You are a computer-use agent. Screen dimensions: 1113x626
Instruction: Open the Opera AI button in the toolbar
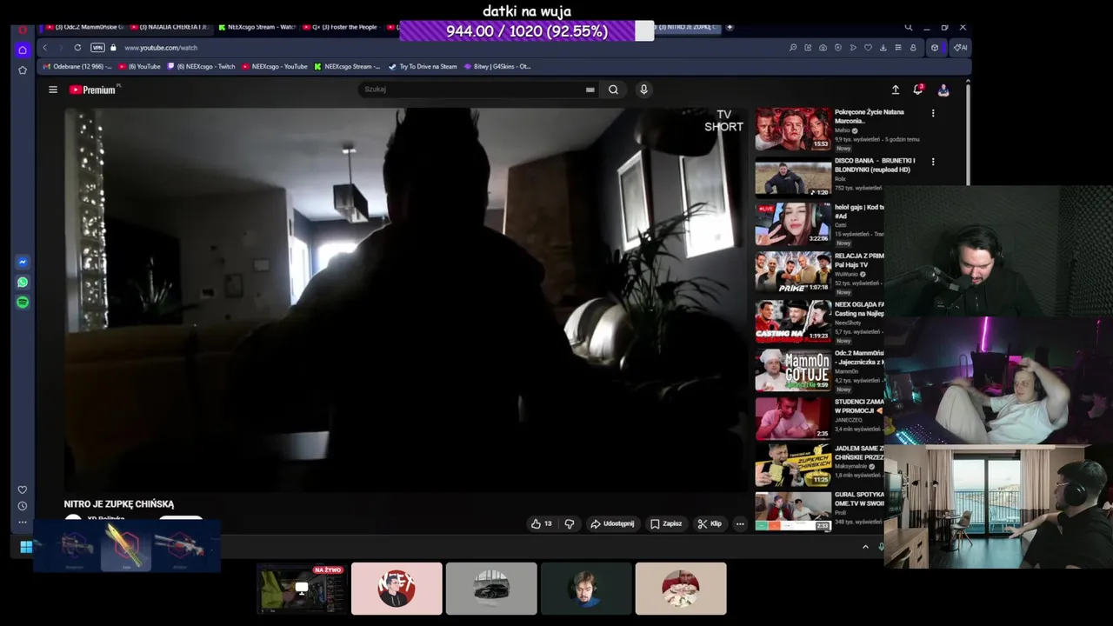960,48
